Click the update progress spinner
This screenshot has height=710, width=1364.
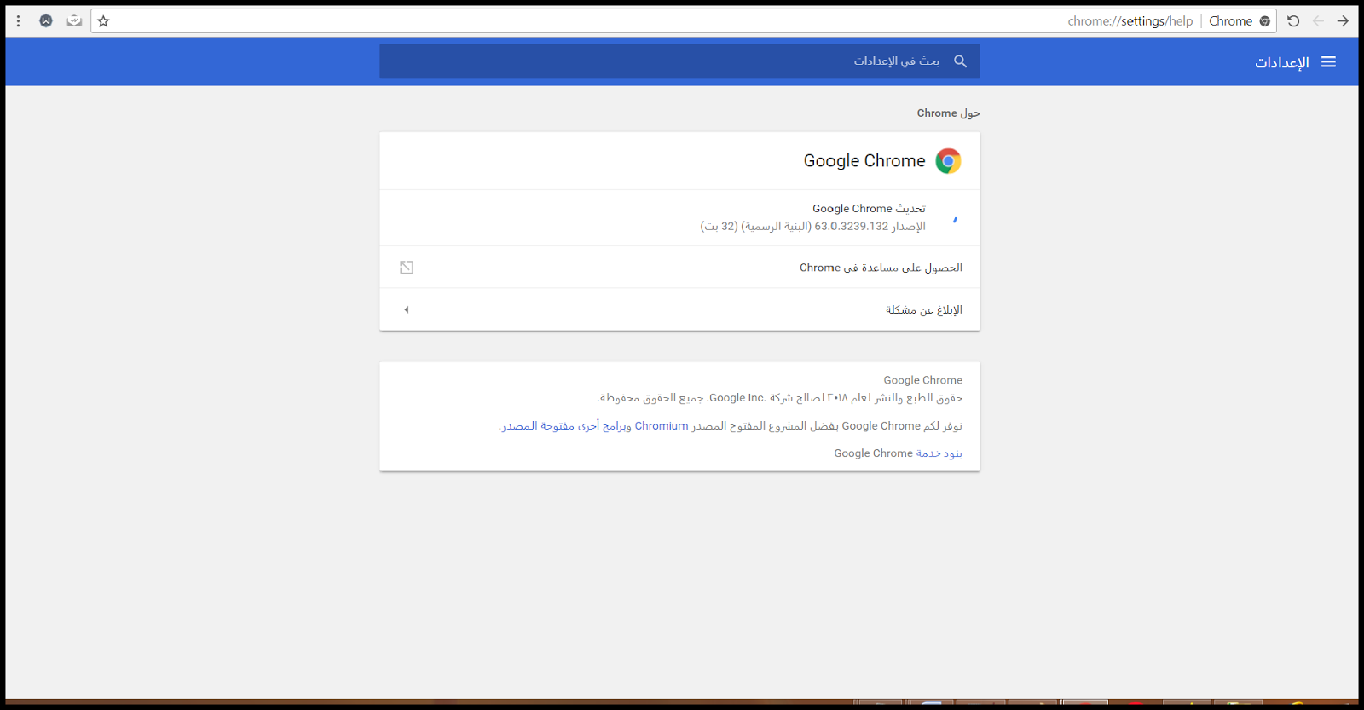(x=955, y=219)
